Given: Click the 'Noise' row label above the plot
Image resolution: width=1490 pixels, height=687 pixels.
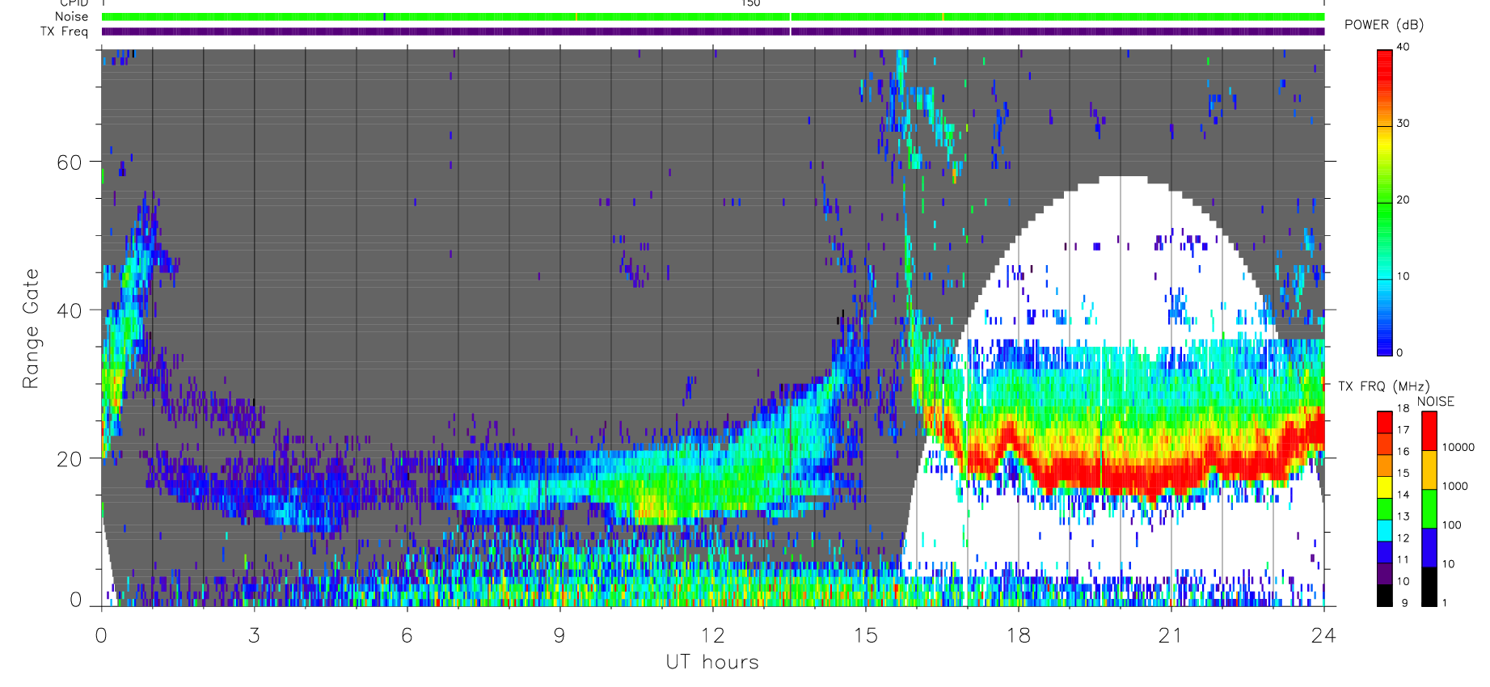Looking at the screenshot, I should tap(71, 16).
